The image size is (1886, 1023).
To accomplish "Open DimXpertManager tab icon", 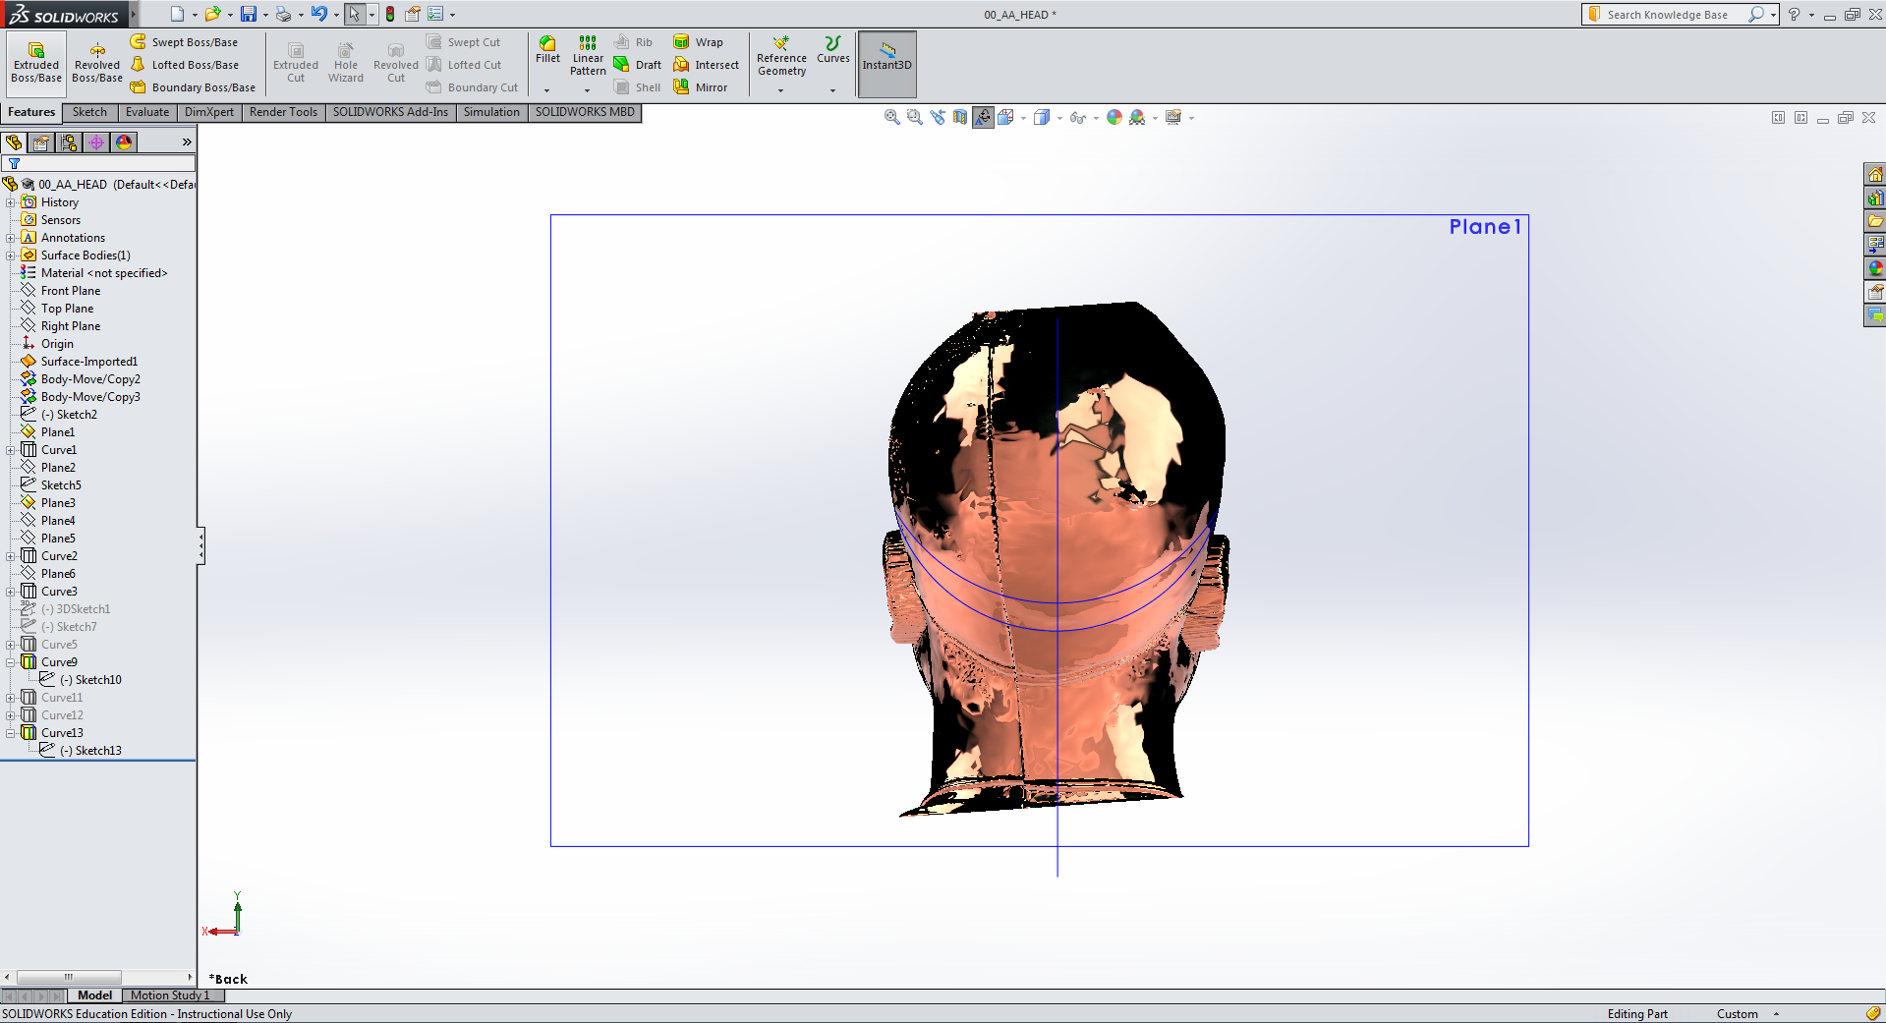I will 96,142.
